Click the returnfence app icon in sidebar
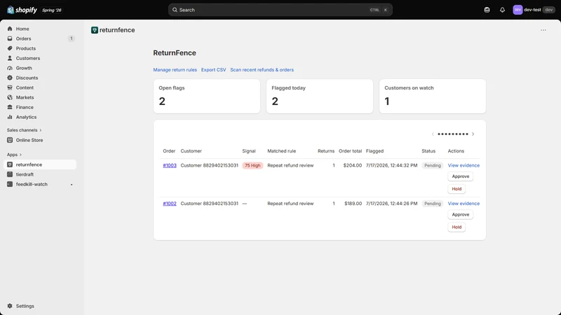This screenshot has width=561, height=315. [x=10, y=164]
